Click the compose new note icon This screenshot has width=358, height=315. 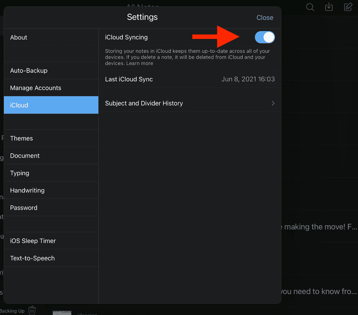coord(348,7)
